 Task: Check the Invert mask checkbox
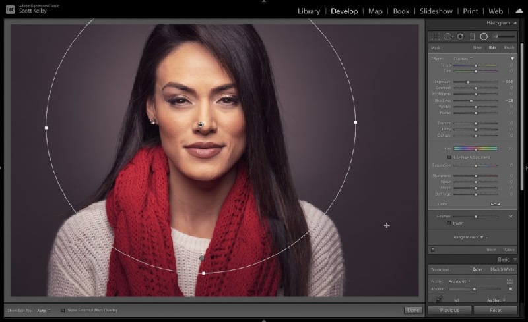[x=449, y=223]
